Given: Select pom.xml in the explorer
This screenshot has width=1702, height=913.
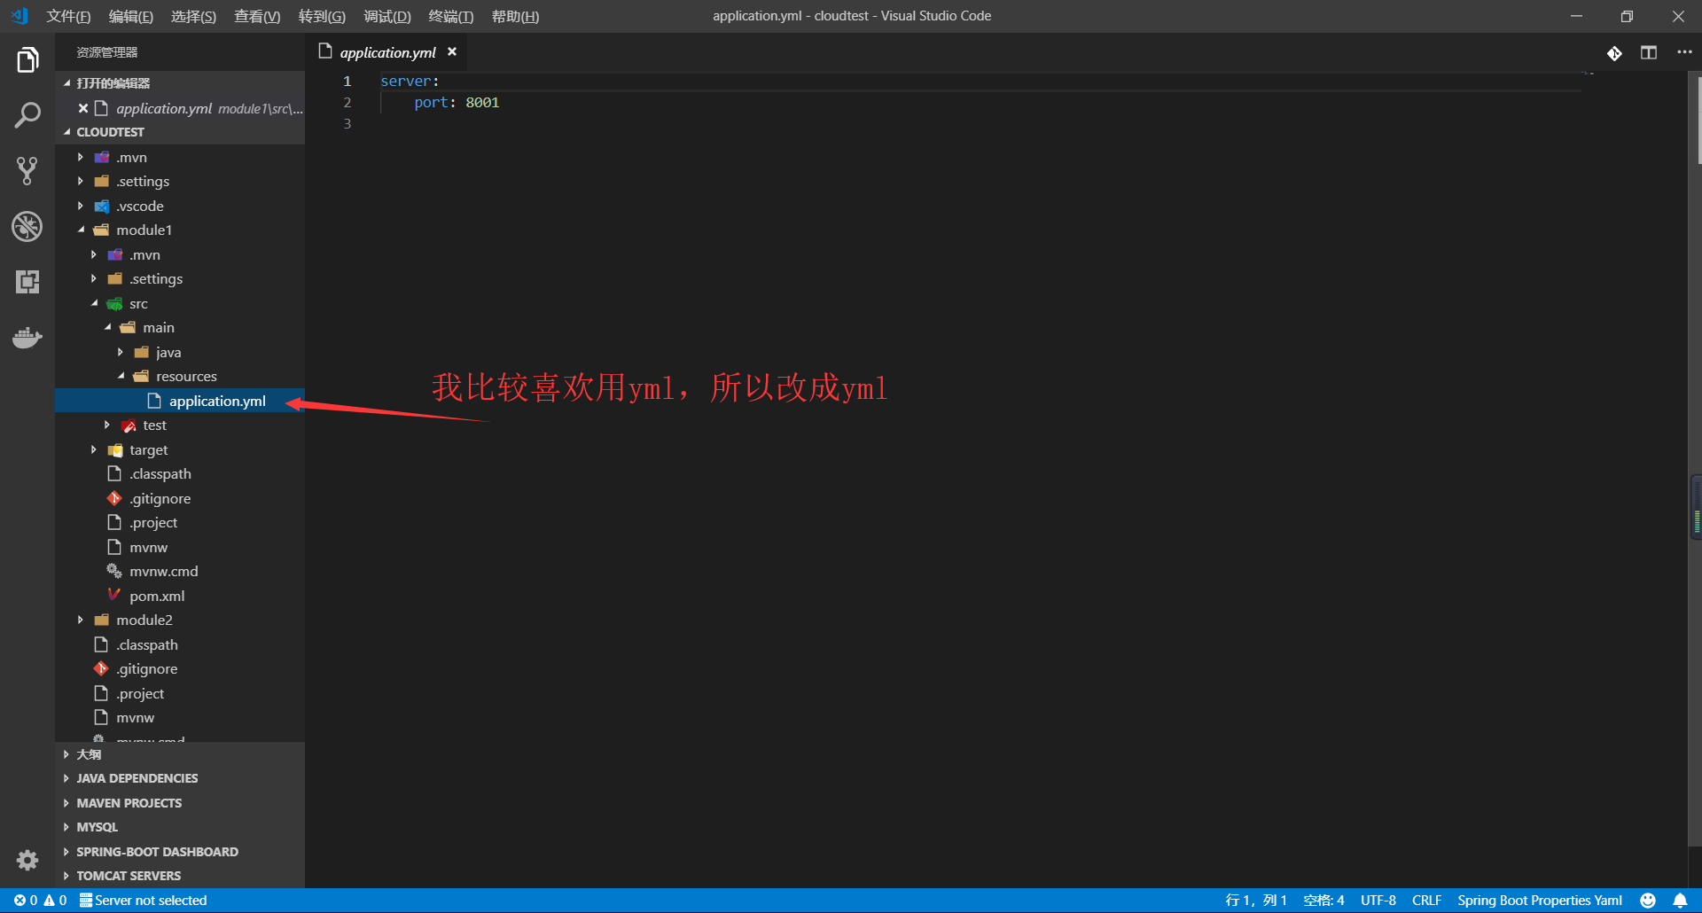Looking at the screenshot, I should pyautogui.click(x=156, y=595).
